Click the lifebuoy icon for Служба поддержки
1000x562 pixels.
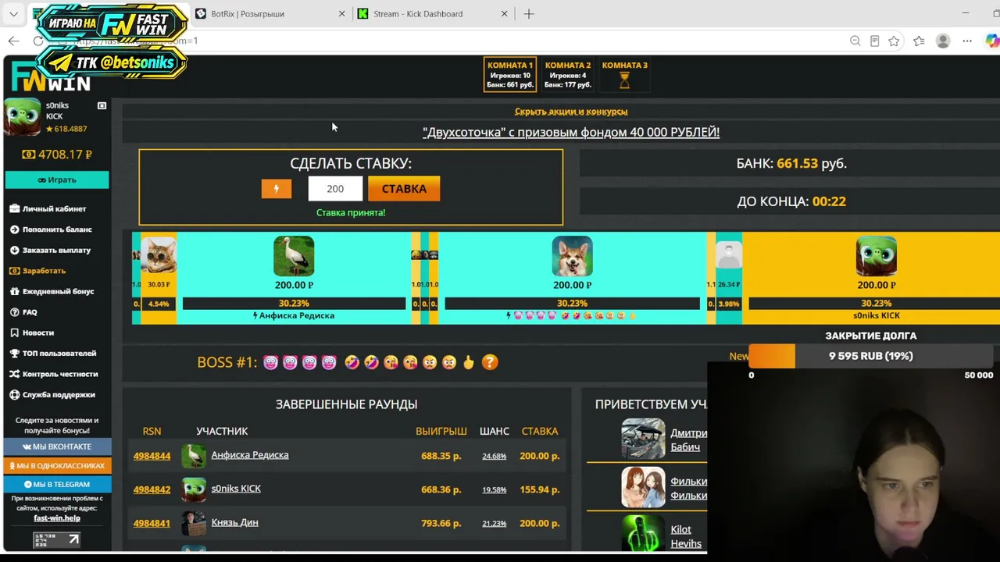[15, 395]
